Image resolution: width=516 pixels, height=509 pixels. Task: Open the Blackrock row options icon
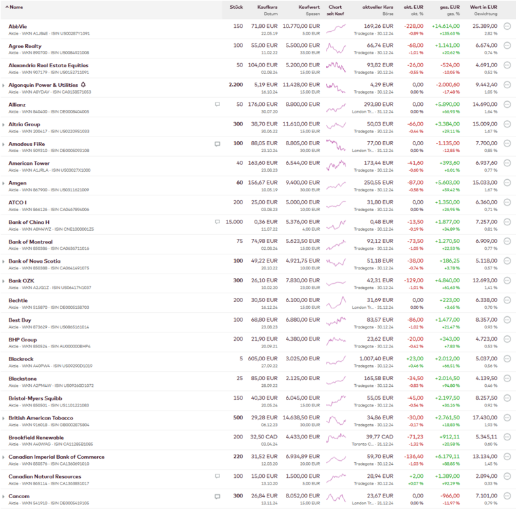507,358
